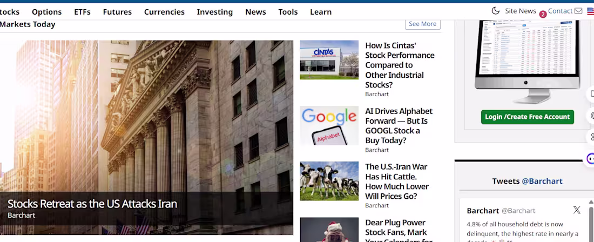
Task: Click the X logo in the Barchart tweet
Action: point(577,210)
